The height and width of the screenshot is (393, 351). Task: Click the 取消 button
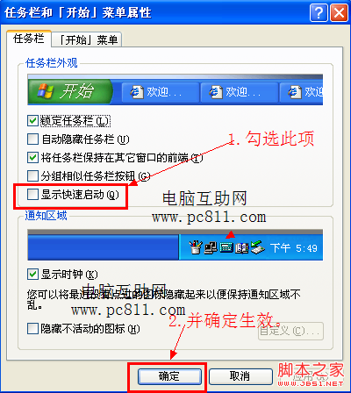click(x=240, y=376)
